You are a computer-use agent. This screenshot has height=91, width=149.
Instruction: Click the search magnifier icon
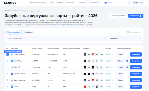click(x=105, y=38)
